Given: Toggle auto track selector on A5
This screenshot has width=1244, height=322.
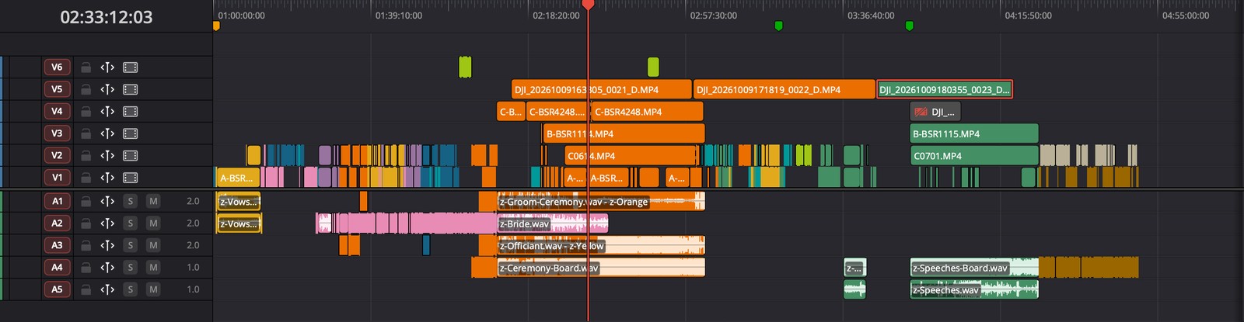Looking at the screenshot, I should click(107, 289).
